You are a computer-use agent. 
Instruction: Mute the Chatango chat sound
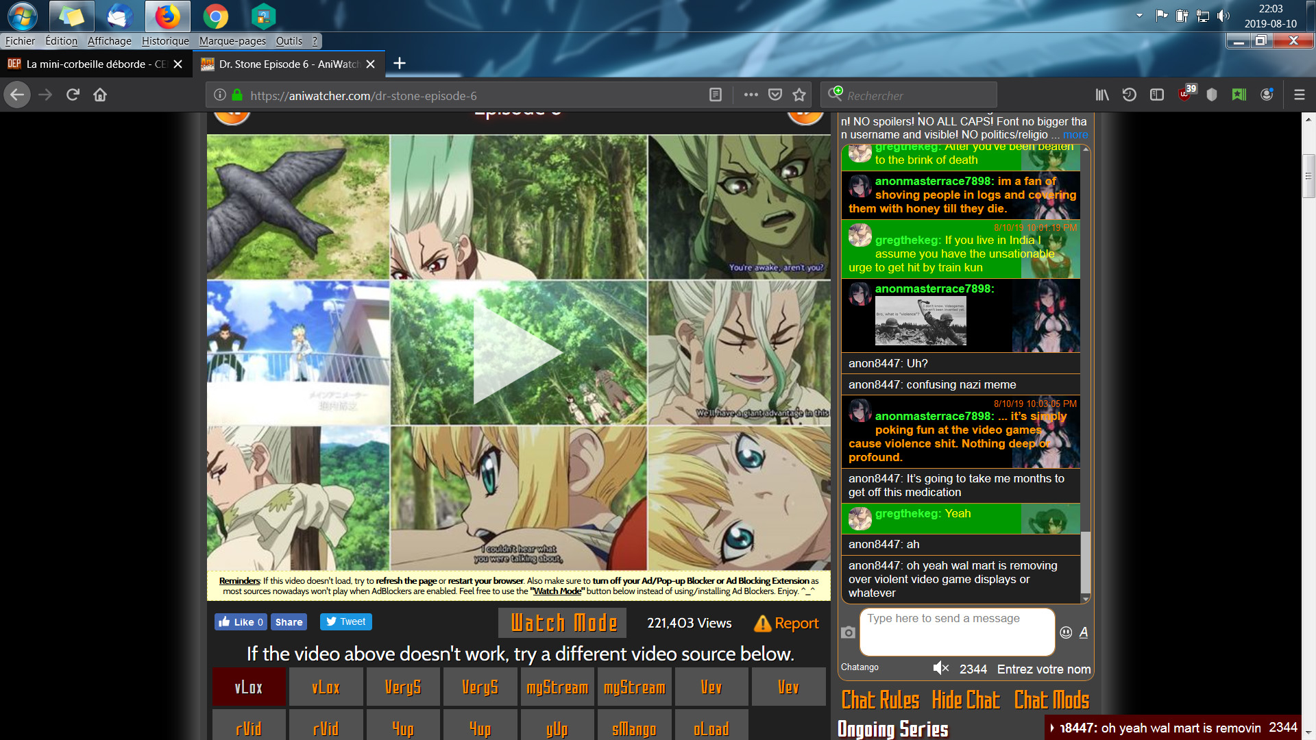click(x=941, y=668)
